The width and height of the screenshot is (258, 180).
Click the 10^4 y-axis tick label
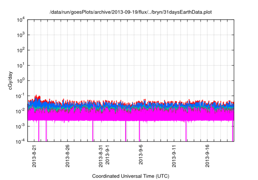[21, 20]
